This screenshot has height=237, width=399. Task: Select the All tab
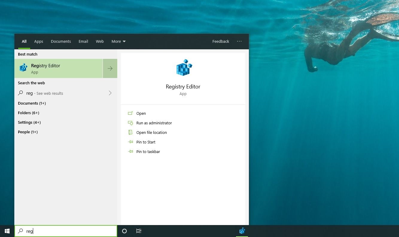pos(24,41)
